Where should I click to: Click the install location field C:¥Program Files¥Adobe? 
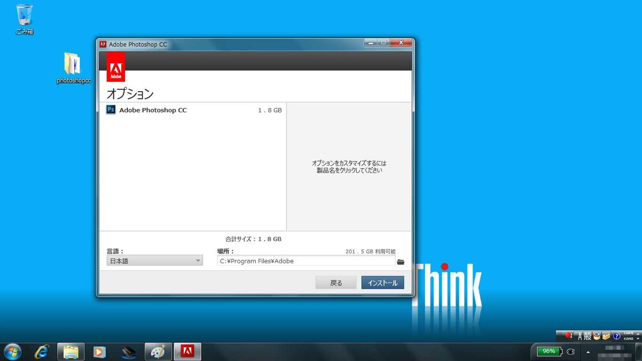306,261
